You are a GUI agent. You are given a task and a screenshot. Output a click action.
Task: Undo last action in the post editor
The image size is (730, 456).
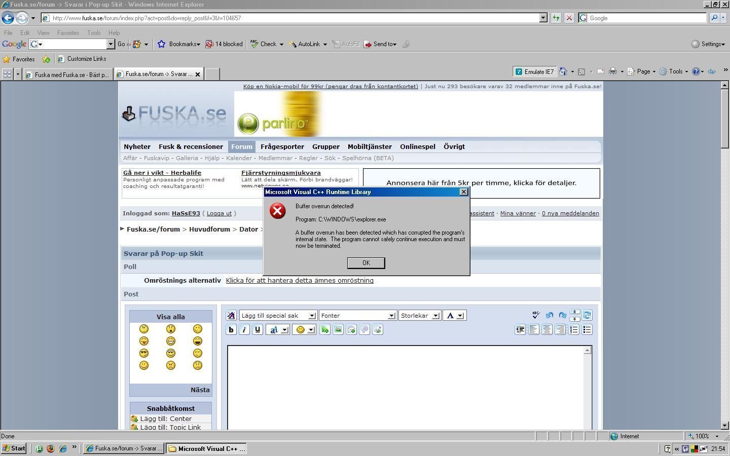click(550, 315)
